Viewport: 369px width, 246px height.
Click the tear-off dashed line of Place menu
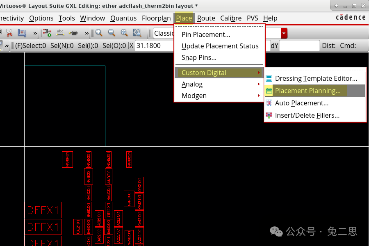219,26
